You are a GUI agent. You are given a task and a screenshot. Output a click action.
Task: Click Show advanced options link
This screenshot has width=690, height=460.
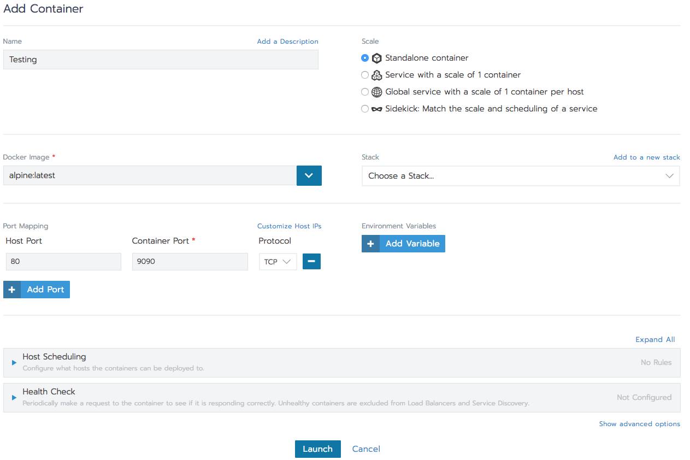coord(639,424)
